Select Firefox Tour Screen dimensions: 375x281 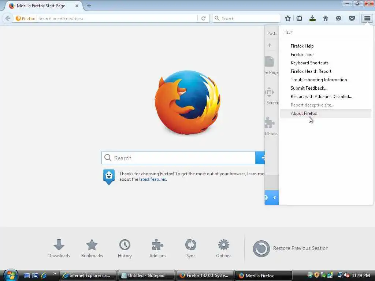(302, 54)
